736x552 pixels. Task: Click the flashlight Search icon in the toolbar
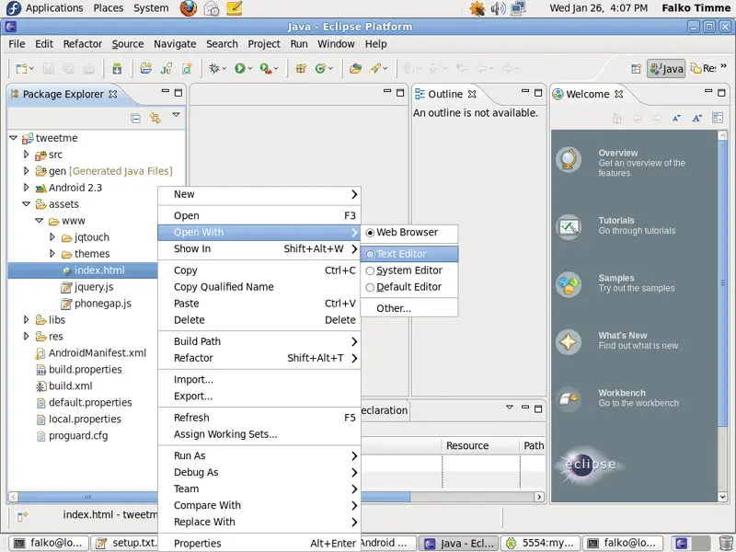[375, 68]
